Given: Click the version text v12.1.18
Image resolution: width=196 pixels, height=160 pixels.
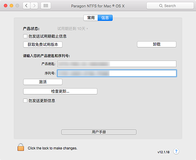Looking at the screenshot, I should click(x=164, y=152).
